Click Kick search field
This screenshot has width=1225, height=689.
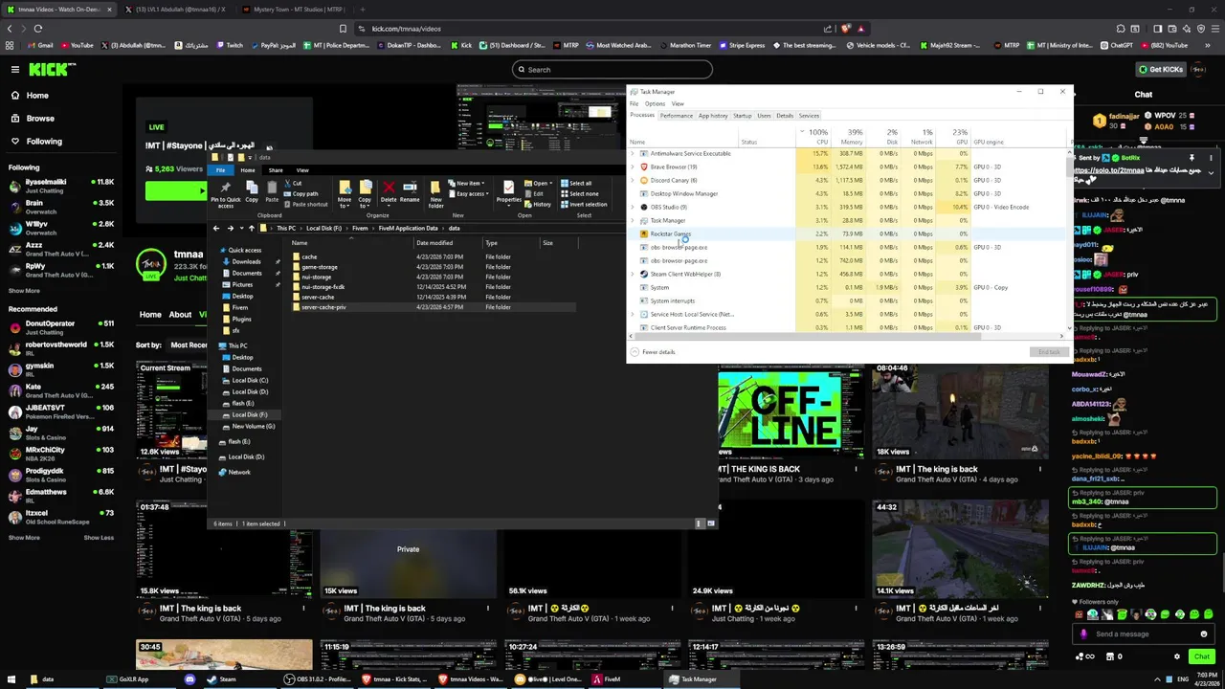tap(612, 69)
